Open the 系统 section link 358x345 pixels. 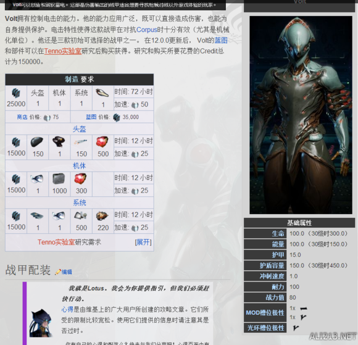[79, 203]
